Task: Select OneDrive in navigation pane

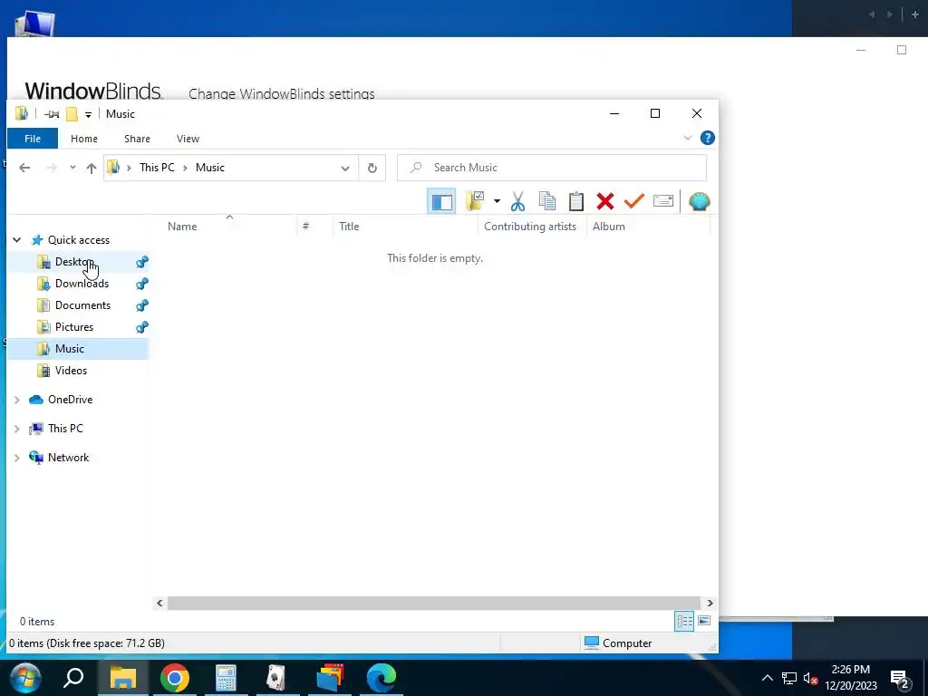Action: (x=70, y=400)
